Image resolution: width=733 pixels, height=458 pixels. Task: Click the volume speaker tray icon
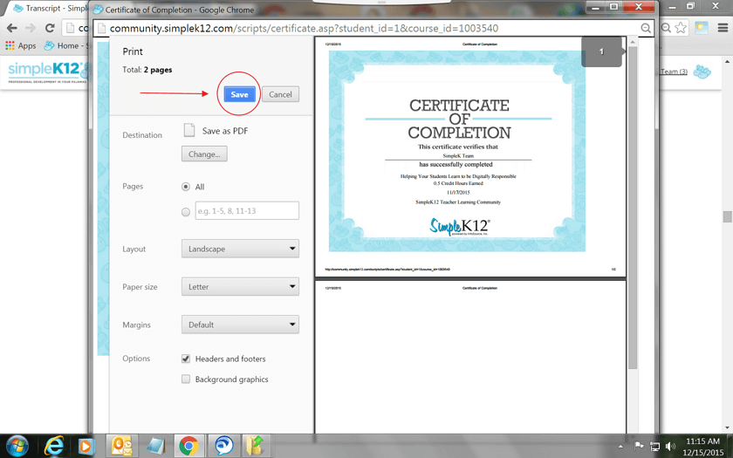click(671, 447)
